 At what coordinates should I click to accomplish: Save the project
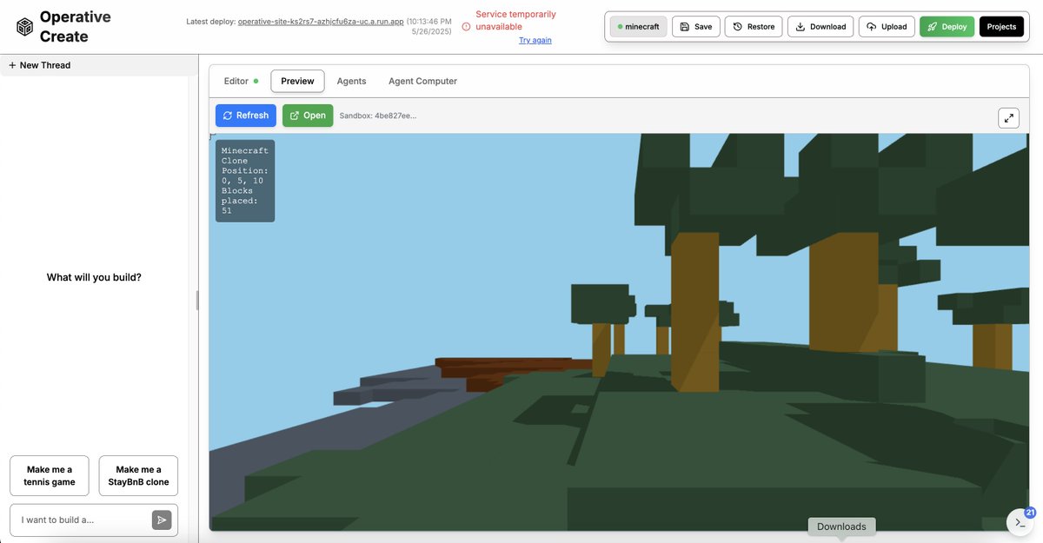tap(695, 27)
